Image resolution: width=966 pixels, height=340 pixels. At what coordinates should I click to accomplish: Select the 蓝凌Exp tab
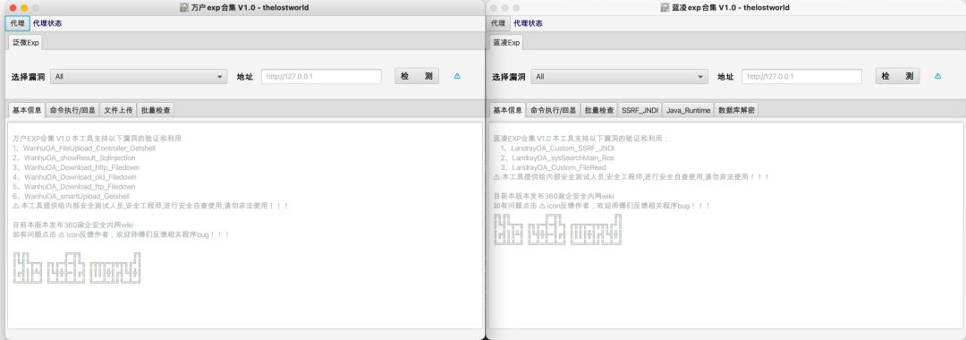(505, 43)
